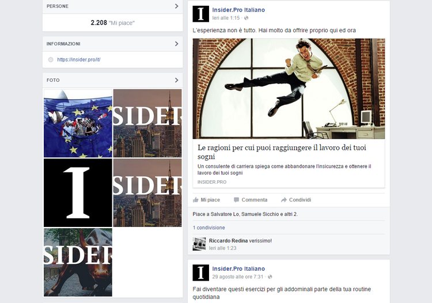Expand the INFORMAZIONI section chevron
Image resolution: width=432 pixels, height=303 pixels.
point(177,44)
